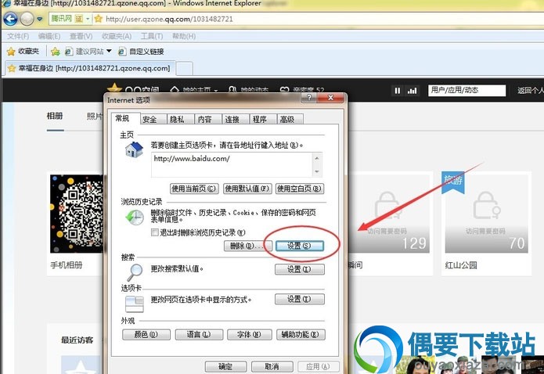This screenshot has width=544, height=374.
Task: Click the tabs section window icon
Action: pyautogui.click(x=135, y=304)
